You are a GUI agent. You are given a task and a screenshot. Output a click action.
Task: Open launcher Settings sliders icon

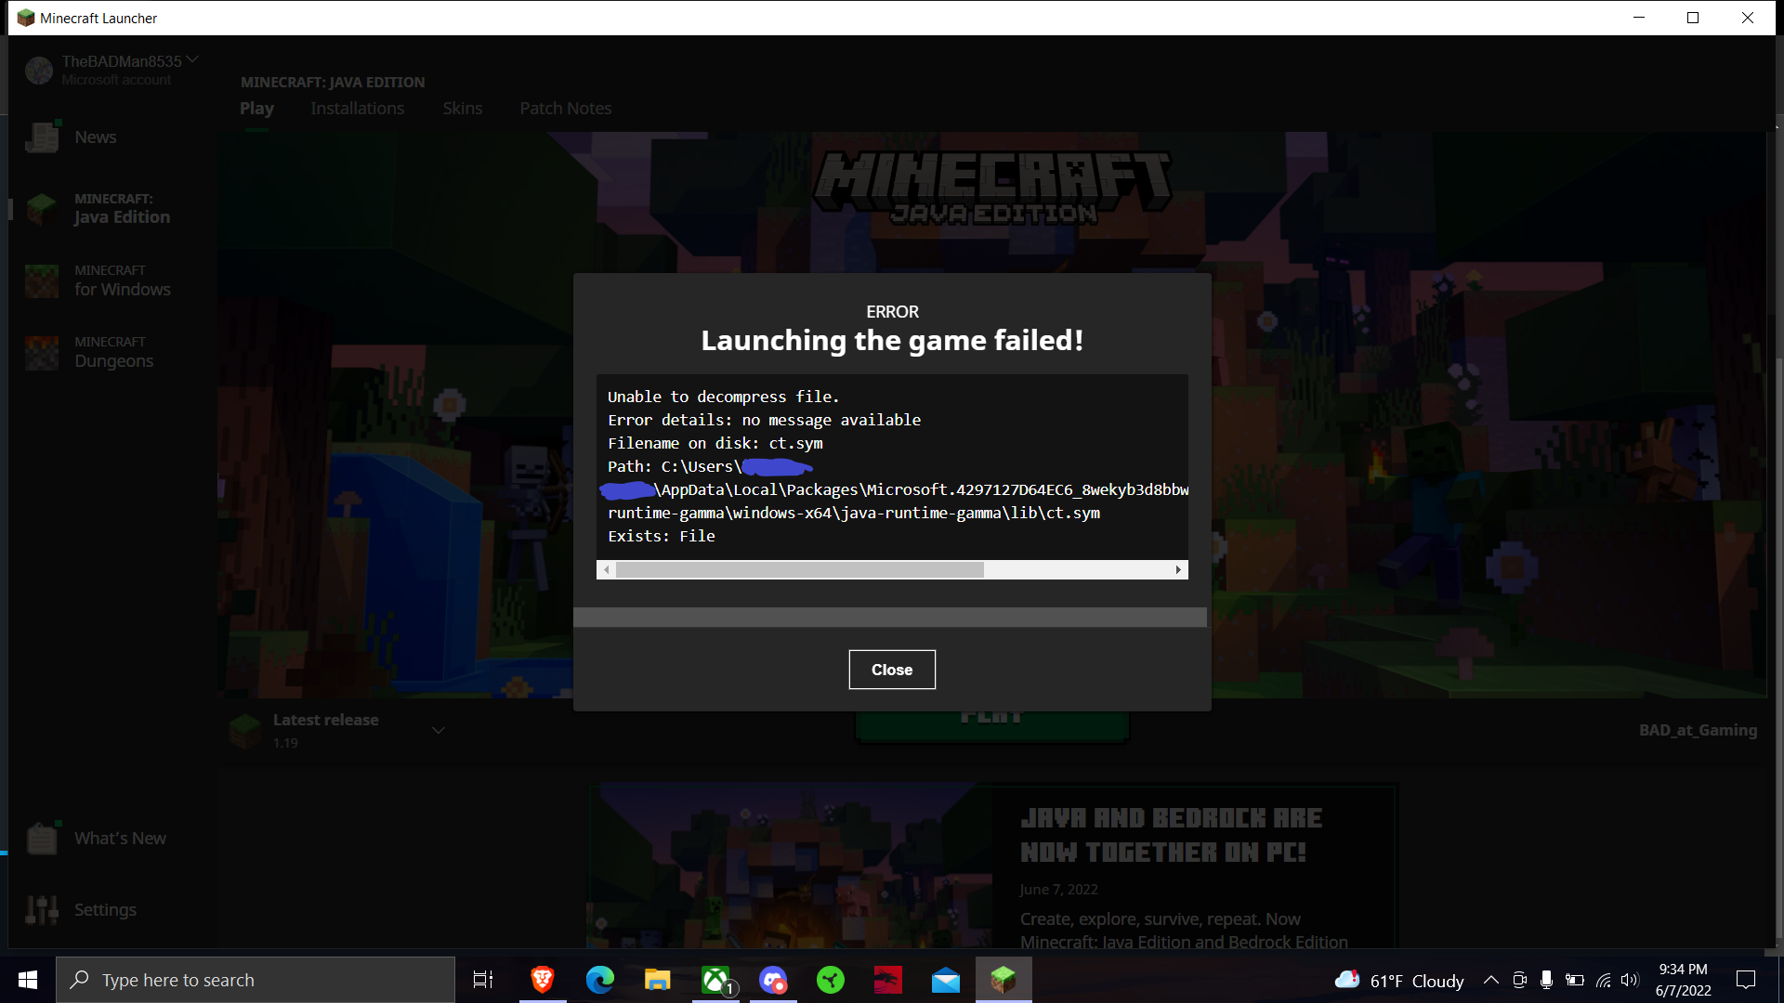pos(42,910)
